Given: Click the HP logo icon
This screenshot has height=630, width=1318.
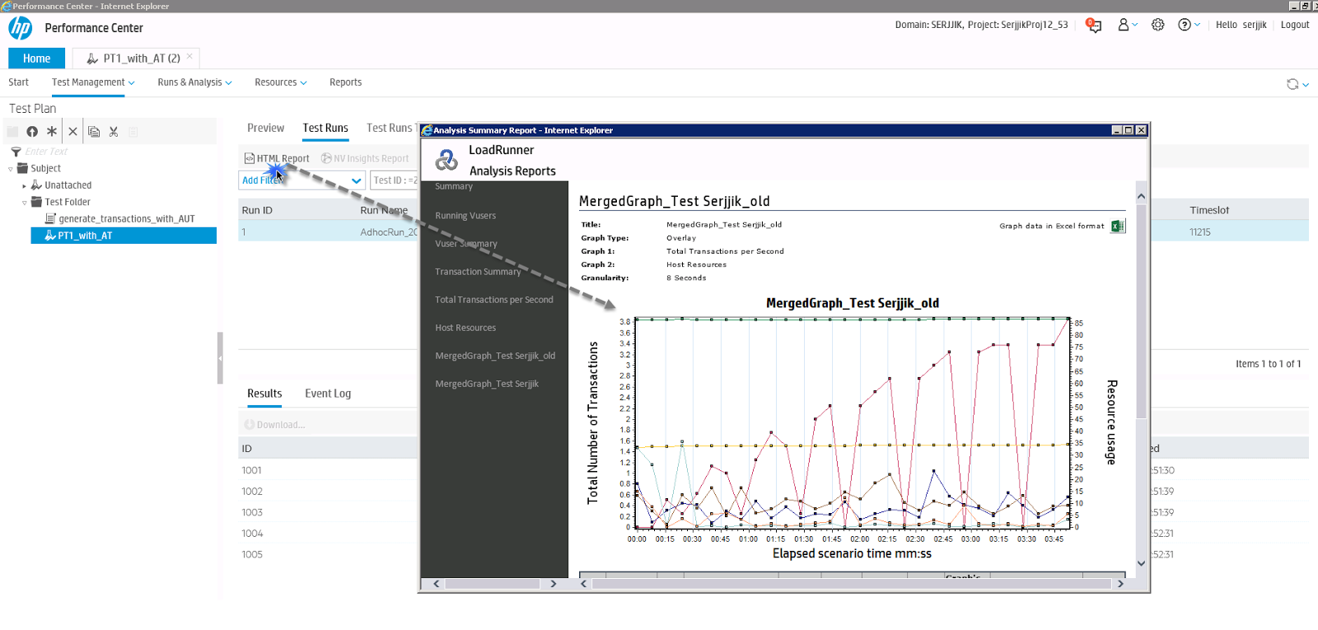Looking at the screenshot, I should point(20,28).
